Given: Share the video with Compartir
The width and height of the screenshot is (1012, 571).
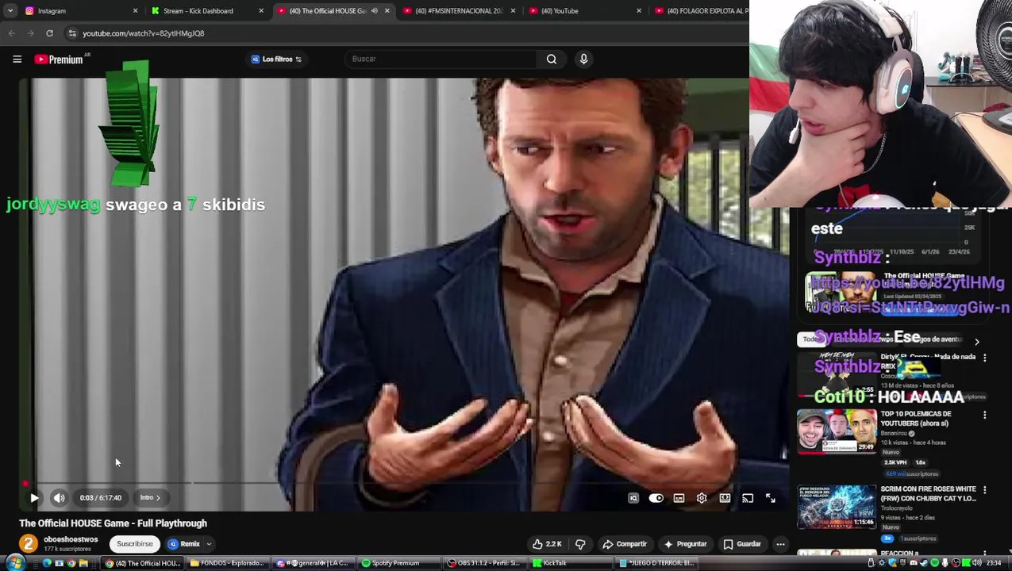Looking at the screenshot, I should [625, 544].
